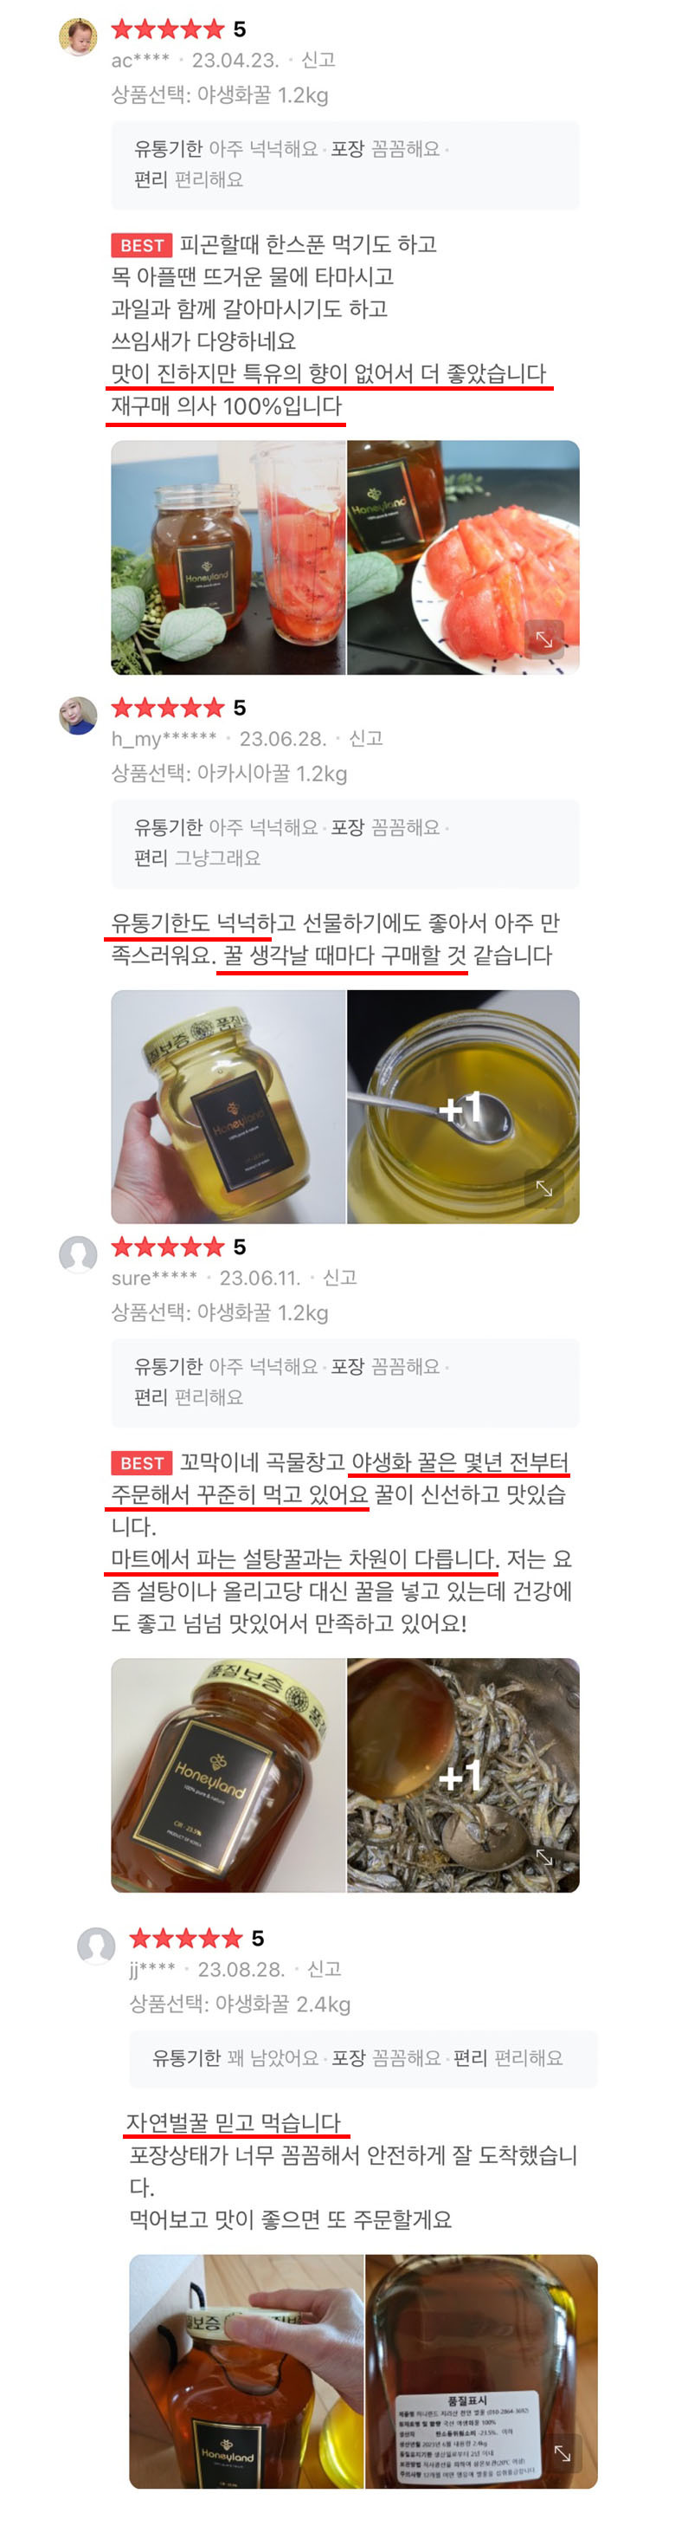
Task: Report the ac**** review via 신고
Action: pos(318,61)
